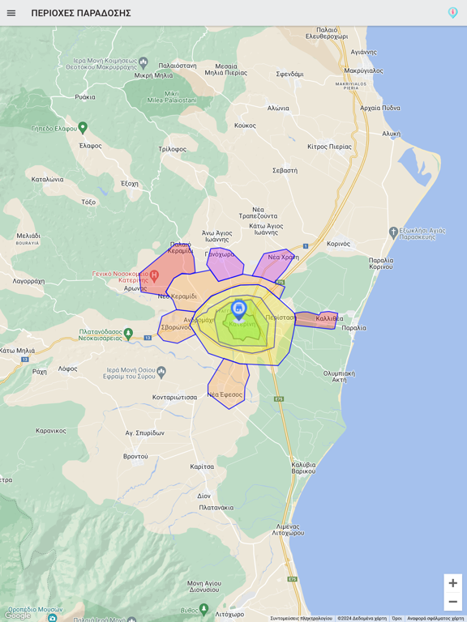Screen dimensions: 467x622
Task: Open the hamburger navigation menu
Action: [x=11, y=13]
